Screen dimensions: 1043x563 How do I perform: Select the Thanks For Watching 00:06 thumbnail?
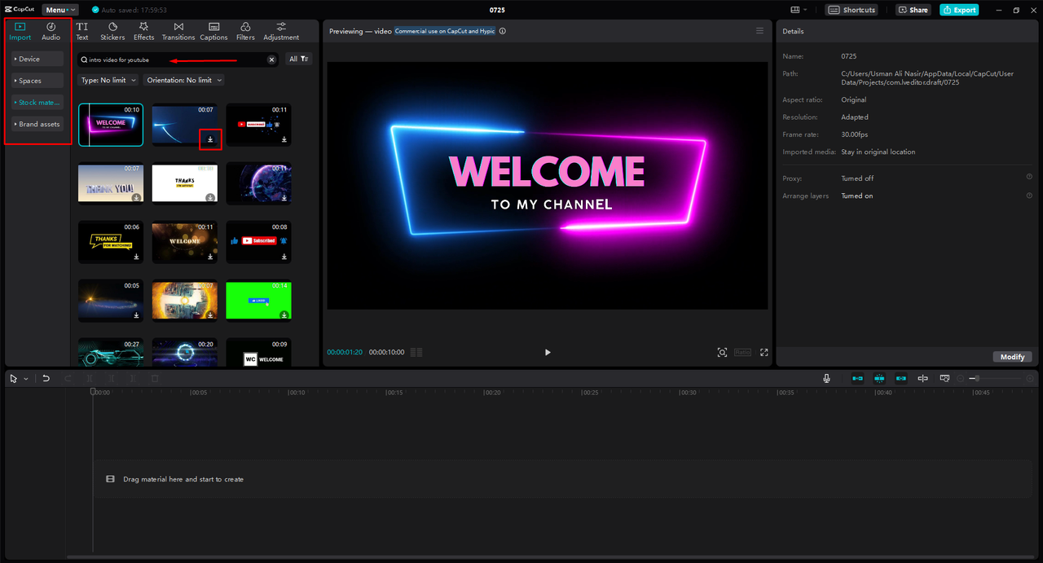tap(111, 242)
